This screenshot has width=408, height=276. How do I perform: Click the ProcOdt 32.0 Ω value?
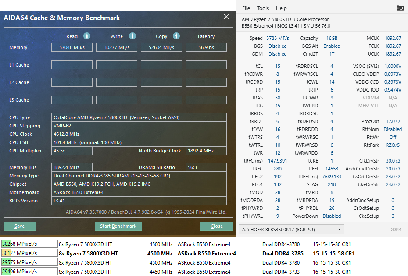(393, 121)
